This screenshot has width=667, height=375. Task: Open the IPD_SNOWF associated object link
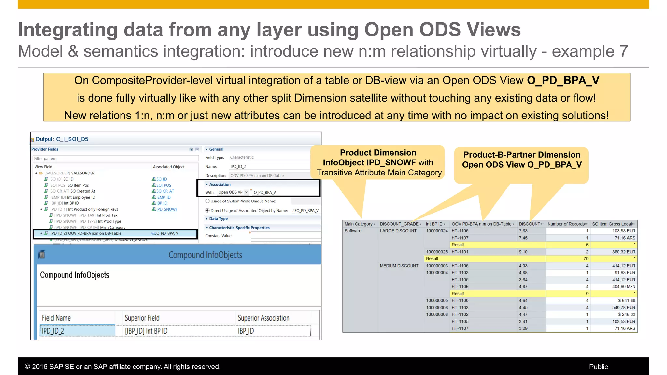click(167, 209)
